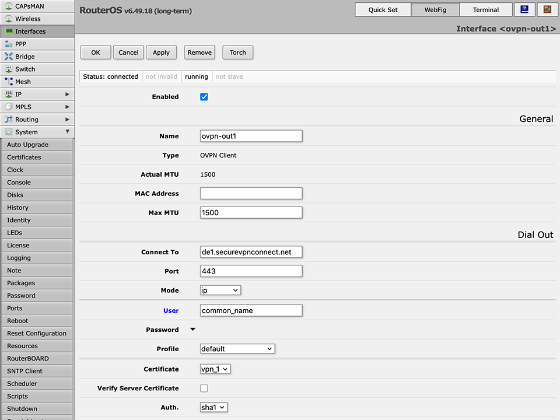Start Torch on this interface
560x420 pixels.
237,52
